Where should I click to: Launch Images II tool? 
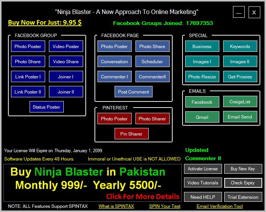click(240, 61)
